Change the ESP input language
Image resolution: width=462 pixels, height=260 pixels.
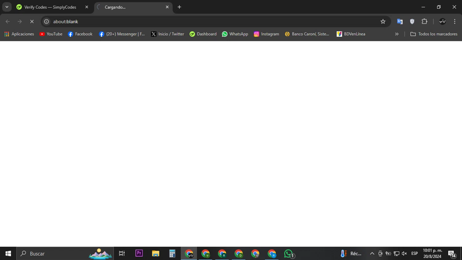(x=415, y=254)
